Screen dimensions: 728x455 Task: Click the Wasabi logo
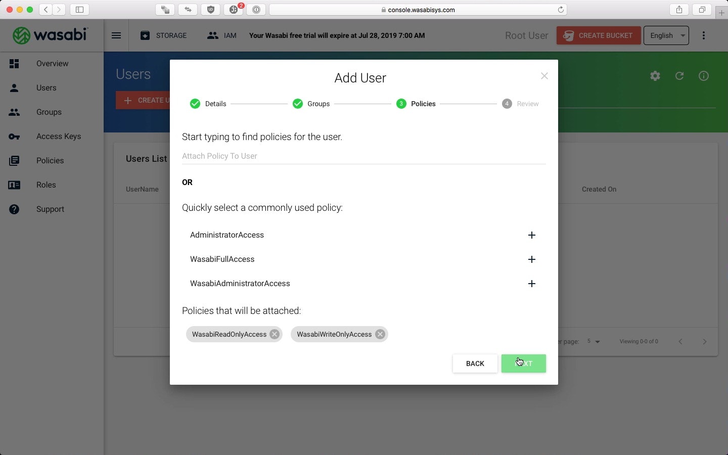click(x=51, y=35)
